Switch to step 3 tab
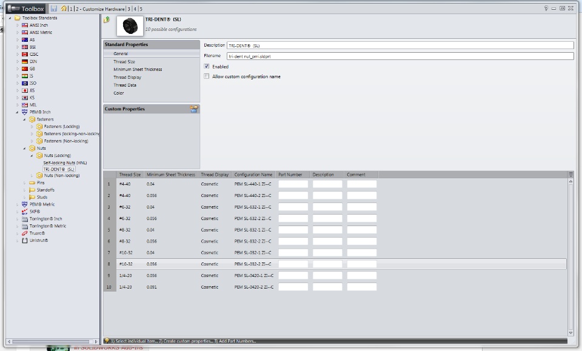Image resolution: width=582 pixels, height=351 pixels. [x=129, y=9]
